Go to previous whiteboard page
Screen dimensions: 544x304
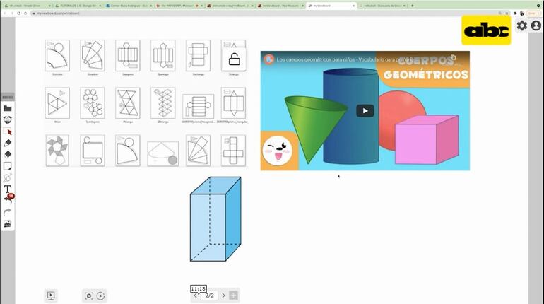coord(196,296)
